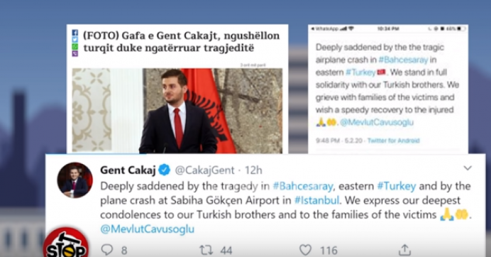Click the blue verified badge next to Gent Cakaj
Viewport: 491px width, 257px height.
[x=164, y=170]
